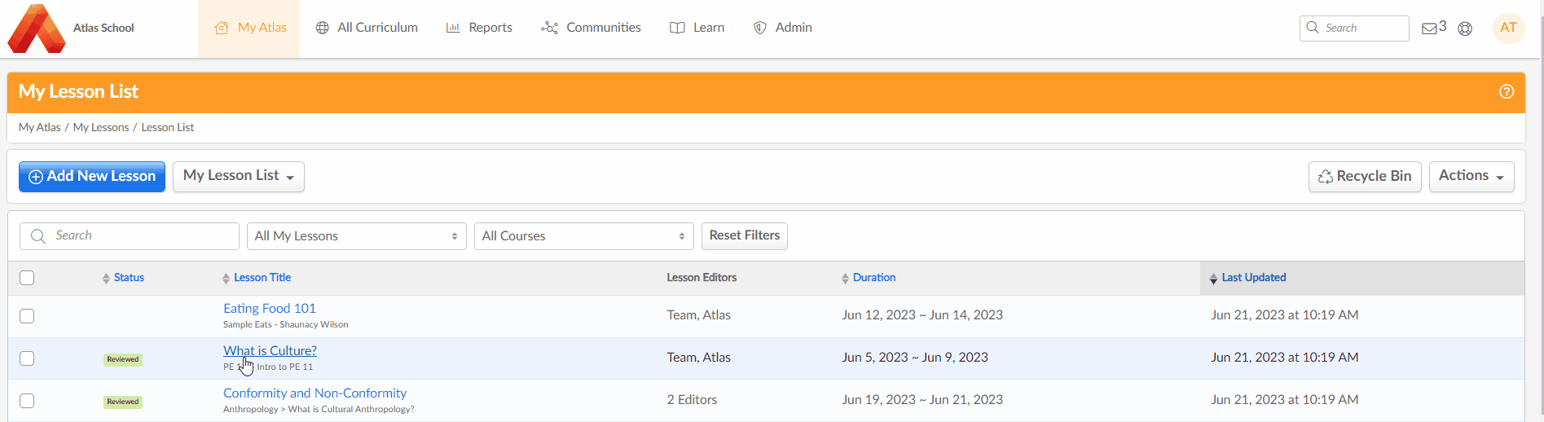Expand the My Lesson List dropdown
This screenshot has height=422, width=1544.
coord(239,176)
